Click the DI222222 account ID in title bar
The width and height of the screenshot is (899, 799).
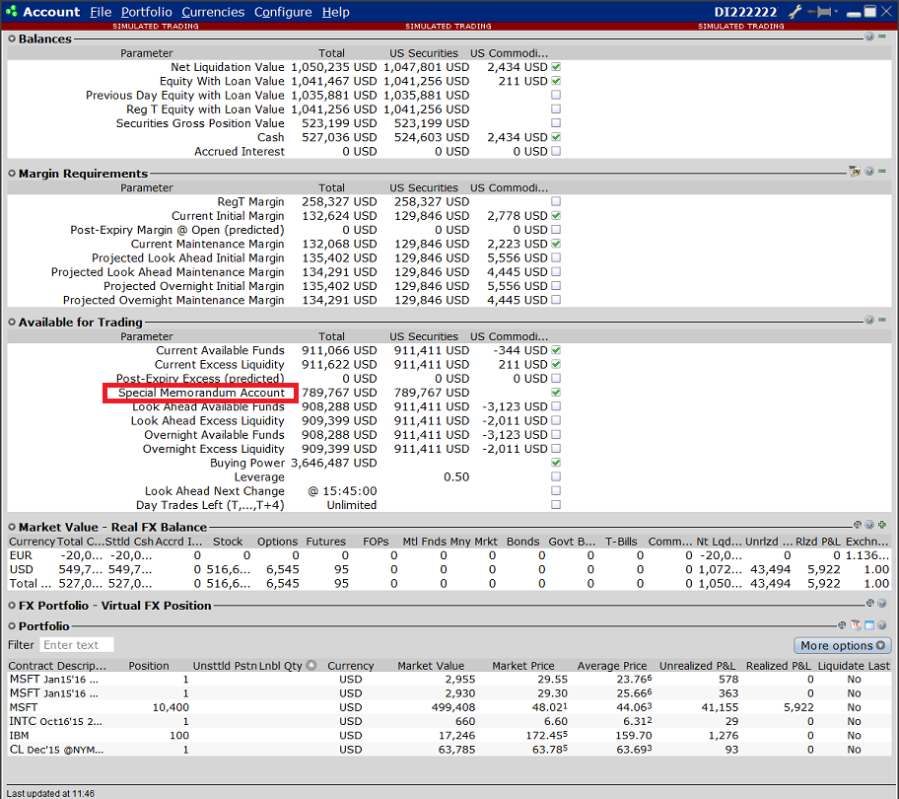coord(746,12)
